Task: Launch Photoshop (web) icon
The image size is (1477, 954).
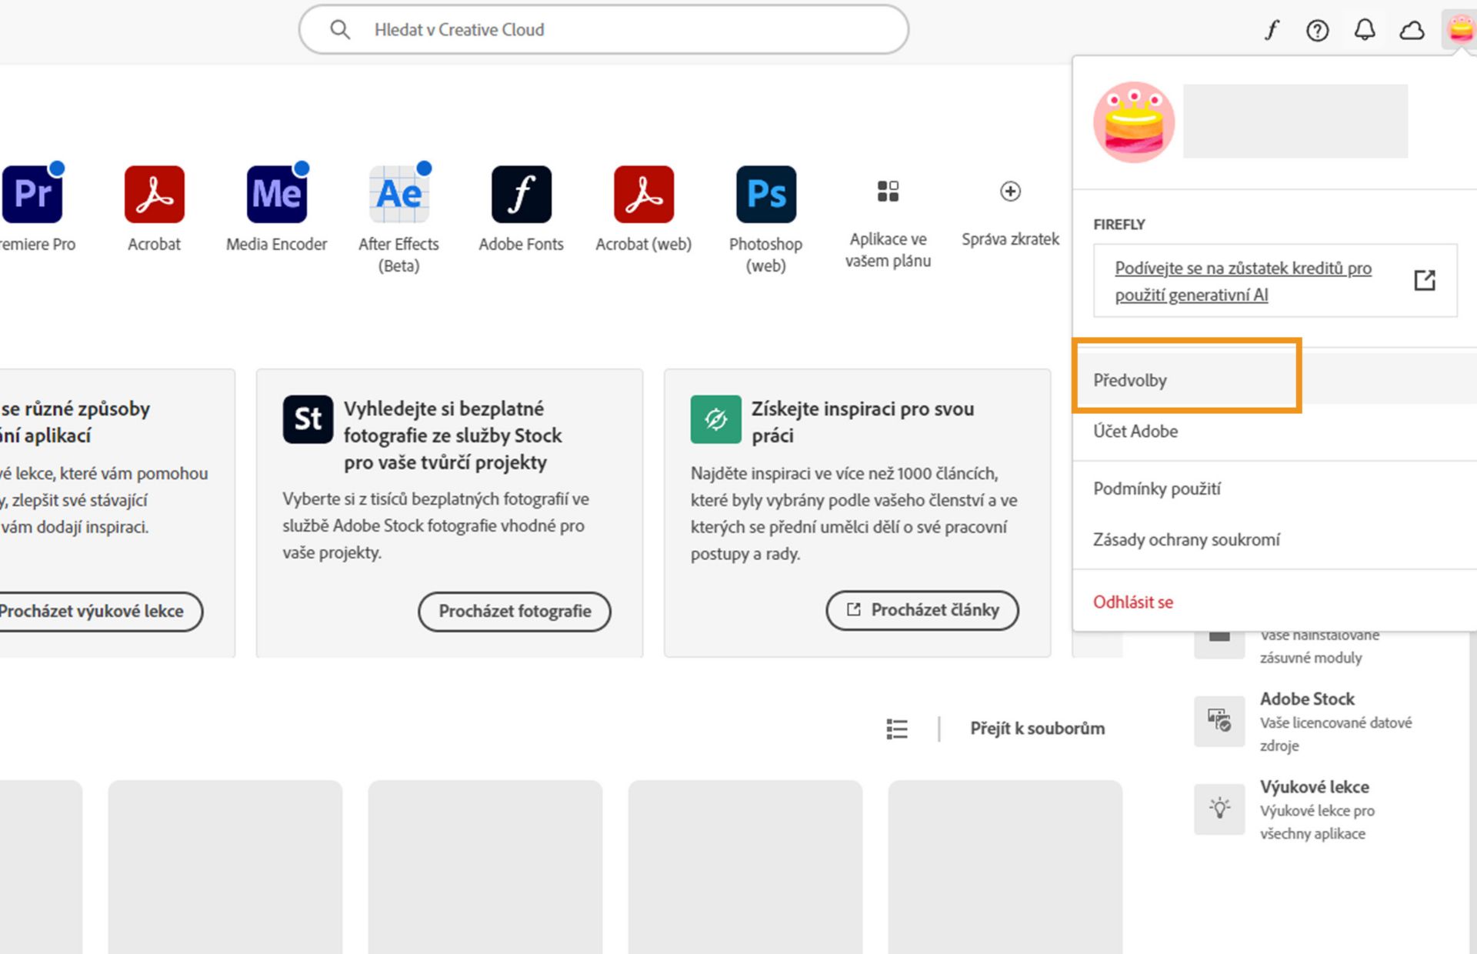Action: 765,194
